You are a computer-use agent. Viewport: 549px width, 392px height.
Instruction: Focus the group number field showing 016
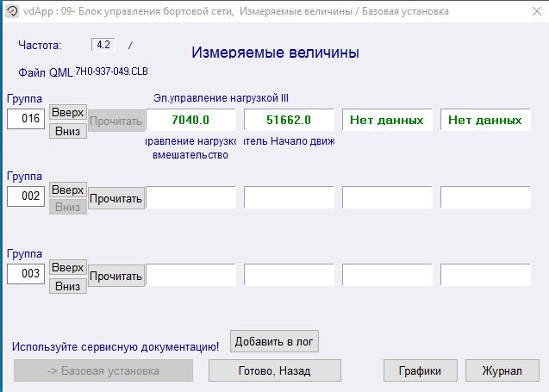point(26,119)
